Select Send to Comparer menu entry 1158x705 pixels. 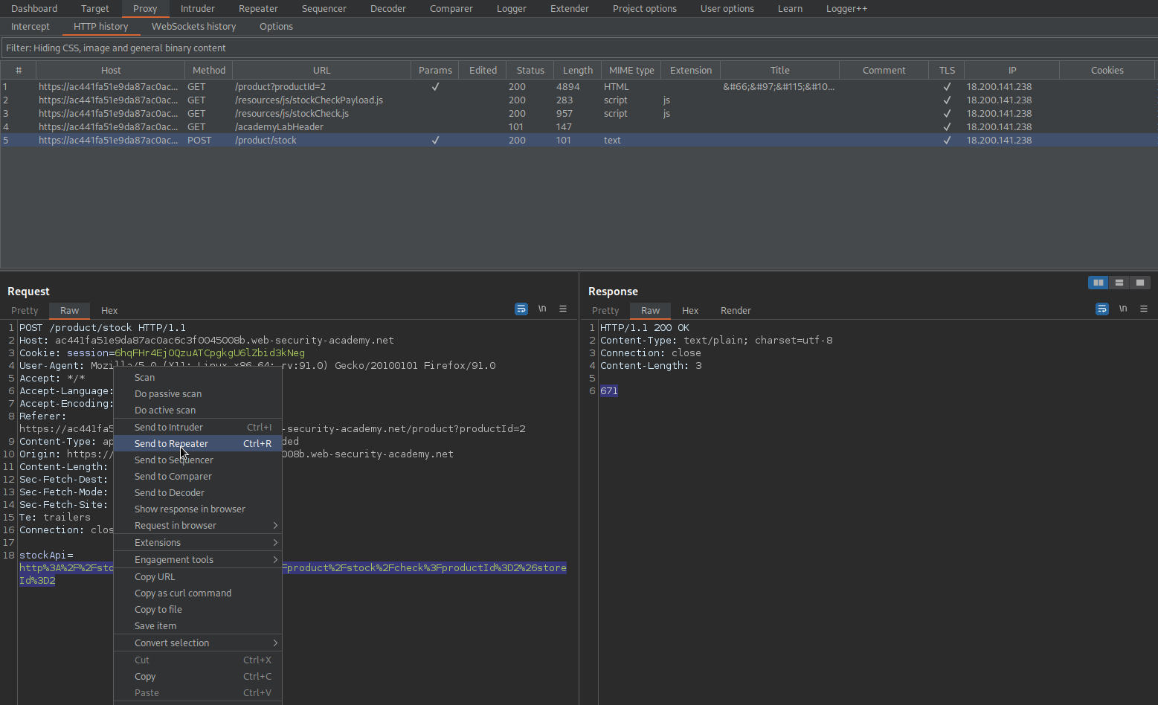(x=198, y=476)
